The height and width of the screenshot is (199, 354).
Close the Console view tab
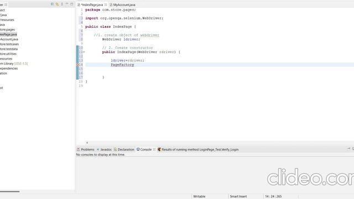pyautogui.click(x=154, y=149)
